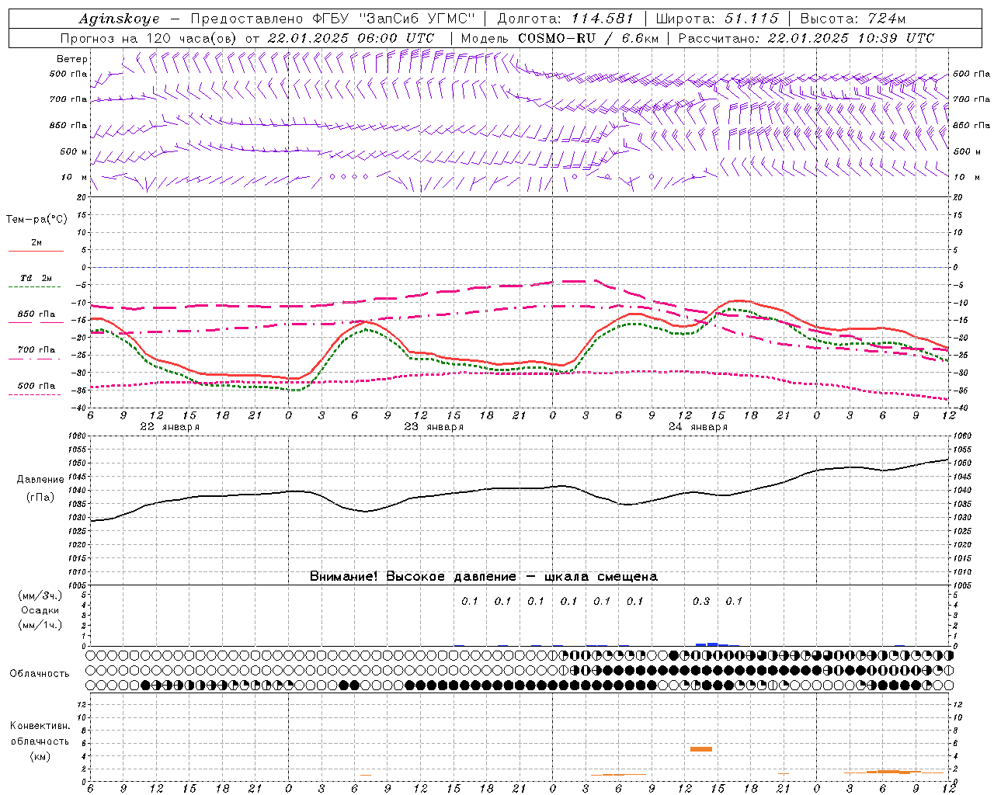Click the latitude value Широта: 51.115
The width and height of the screenshot is (994, 795).
717,19
